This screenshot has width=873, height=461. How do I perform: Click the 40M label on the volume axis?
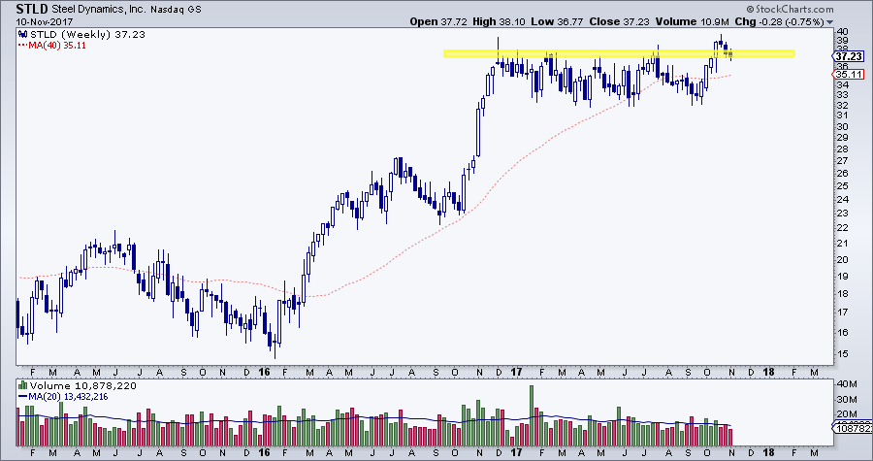point(845,384)
